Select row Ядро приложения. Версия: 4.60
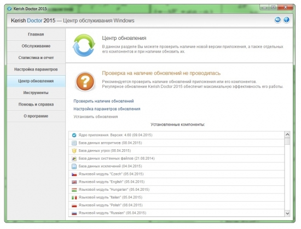Image resolution: width=301 pixels, height=229 pixels. click(x=176, y=136)
